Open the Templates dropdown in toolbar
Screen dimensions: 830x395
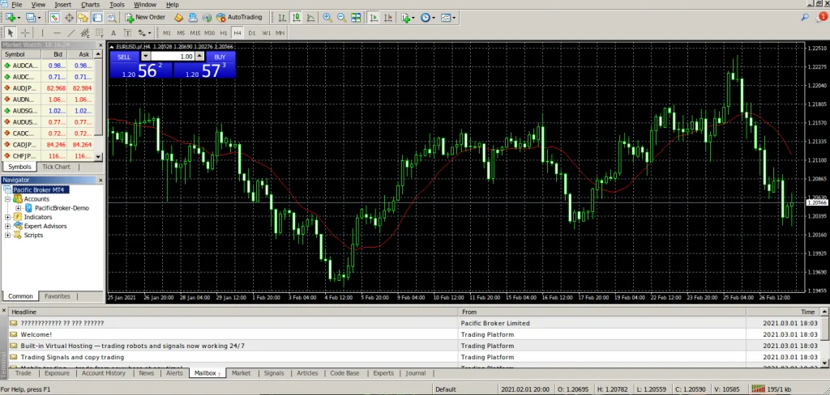pyautogui.click(x=447, y=18)
